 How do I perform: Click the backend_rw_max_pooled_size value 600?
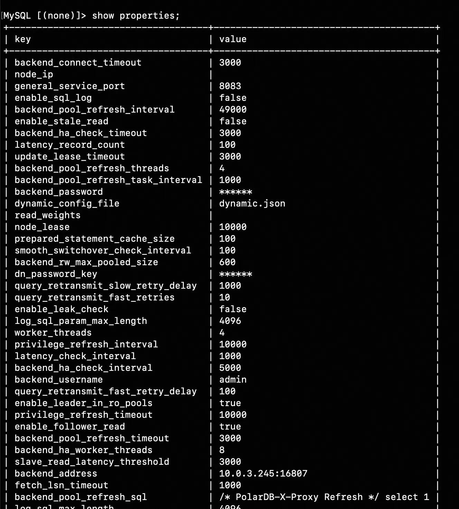click(227, 262)
